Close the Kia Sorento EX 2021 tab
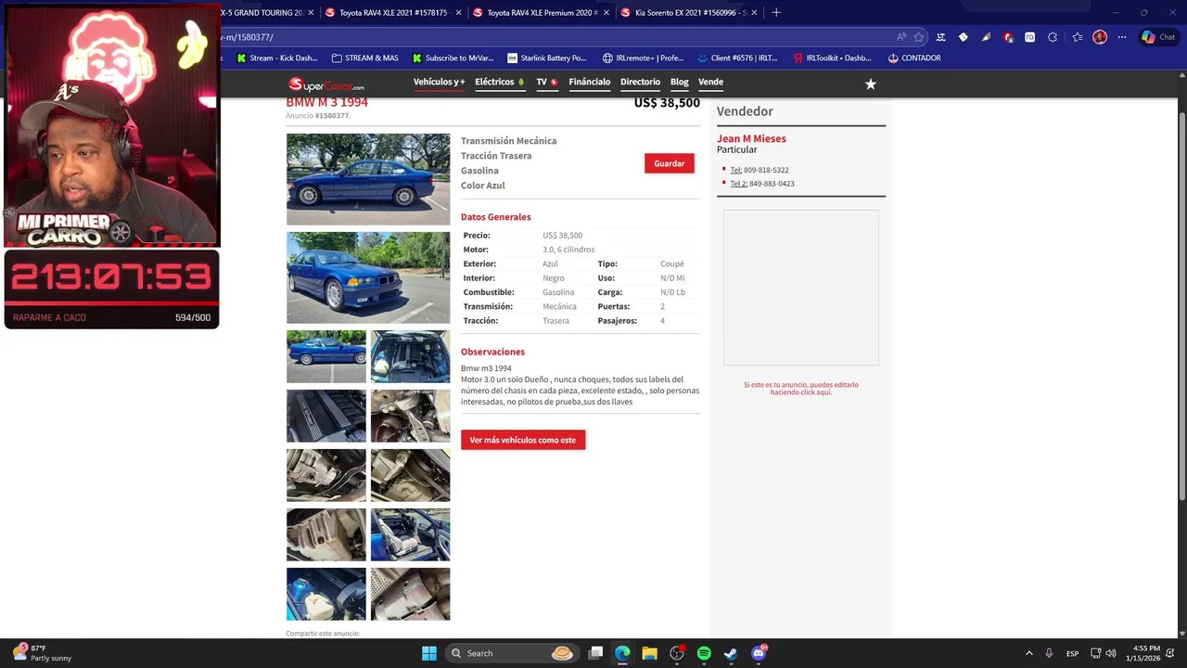The image size is (1187, 668). tap(754, 13)
